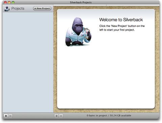Click the Silverback Projects window title
Screen dimensions: 162x123
coord(81,2)
